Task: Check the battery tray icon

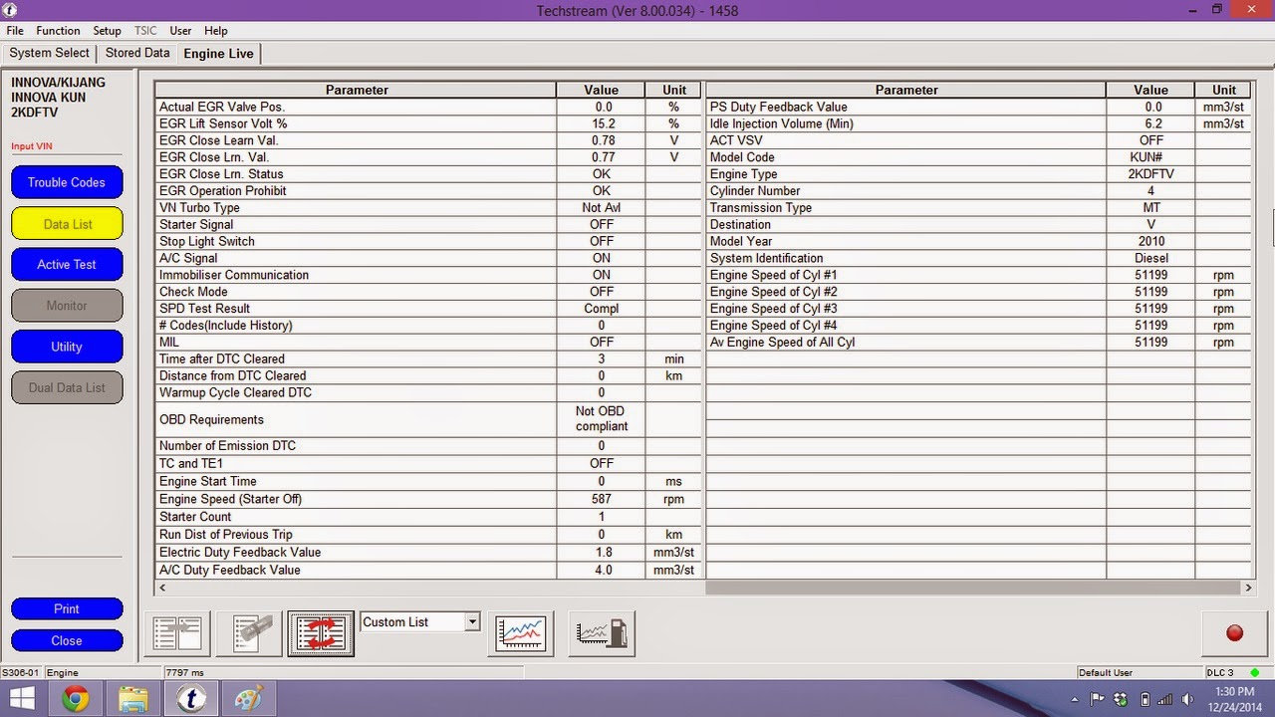Action: pyautogui.click(x=1145, y=700)
